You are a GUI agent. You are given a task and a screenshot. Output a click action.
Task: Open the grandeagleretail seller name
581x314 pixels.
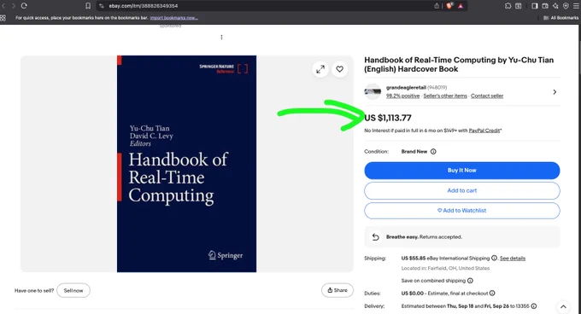(406, 88)
